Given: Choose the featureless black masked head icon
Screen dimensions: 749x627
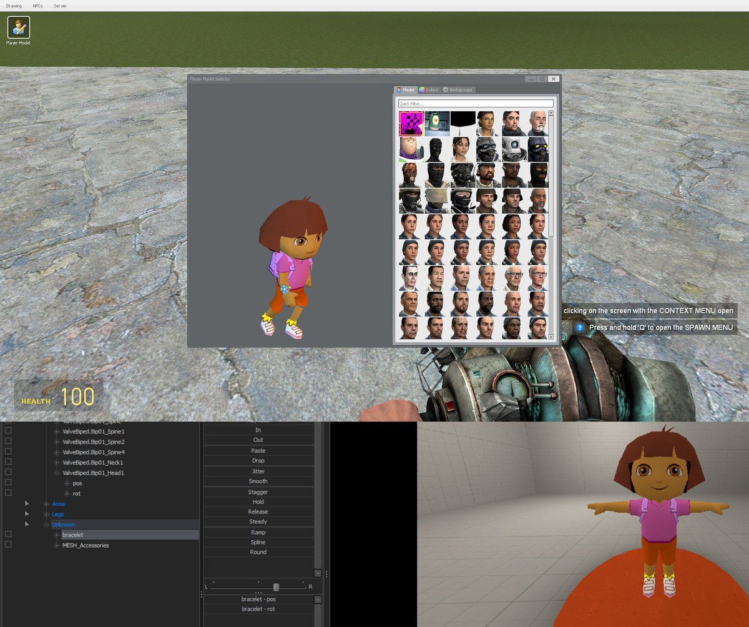Looking at the screenshot, I should pos(437,149).
